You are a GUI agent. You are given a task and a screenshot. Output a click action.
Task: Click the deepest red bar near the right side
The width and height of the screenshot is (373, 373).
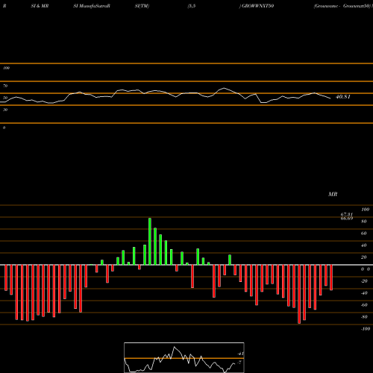299,294
